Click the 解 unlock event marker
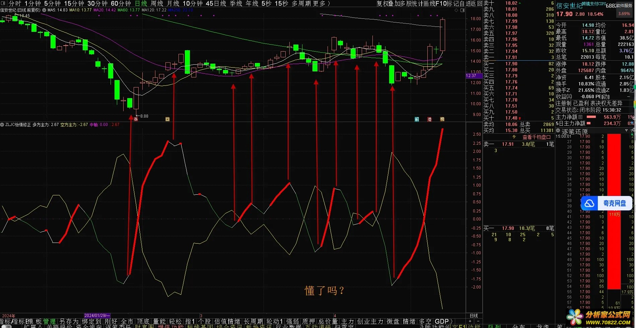Image resolution: width=636 pixels, height=328 pixels. (417, 119)
